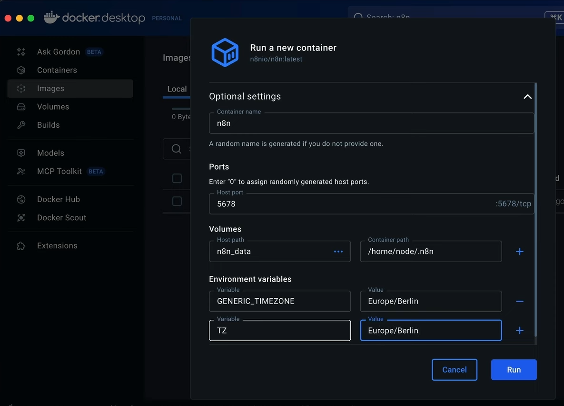Viewport: 564px width, 406px height.
Task: Focus the Host port field
Action: click(372, 204)
